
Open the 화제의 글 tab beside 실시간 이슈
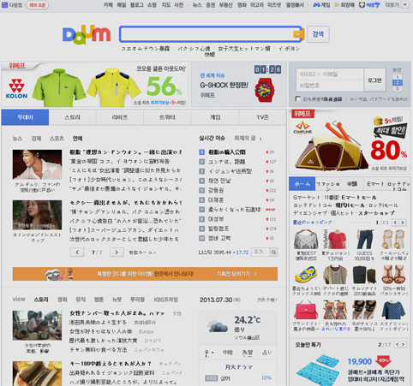(x=245, y=138)
